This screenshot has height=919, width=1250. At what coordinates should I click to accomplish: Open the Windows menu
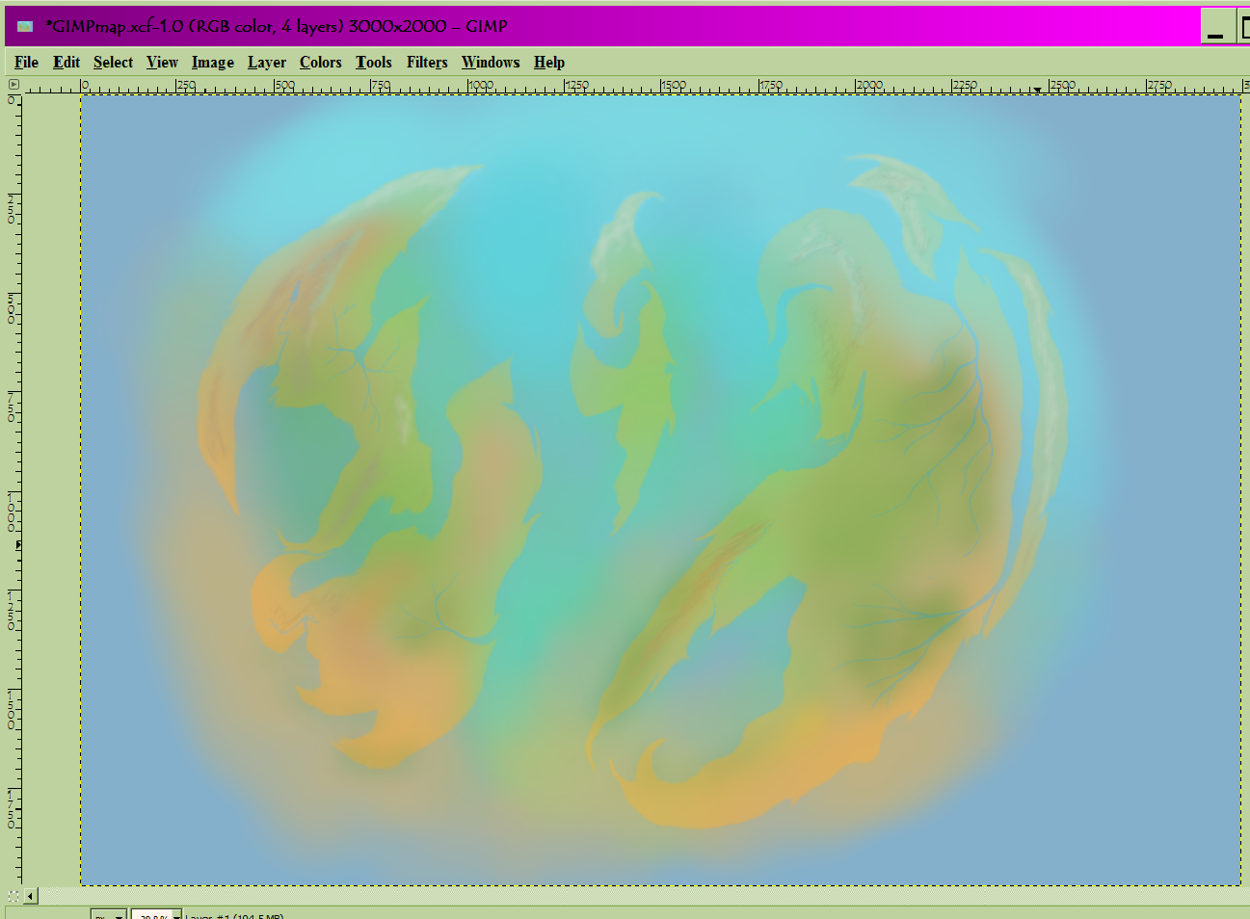click(491, 62)
